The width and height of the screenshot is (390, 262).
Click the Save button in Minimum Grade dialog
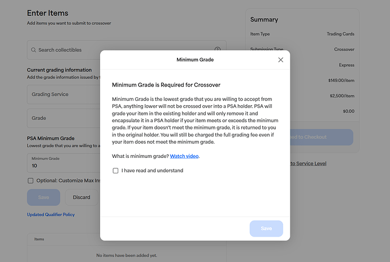266,229
